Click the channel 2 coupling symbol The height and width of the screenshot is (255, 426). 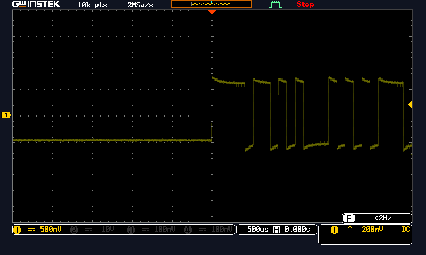88,229
